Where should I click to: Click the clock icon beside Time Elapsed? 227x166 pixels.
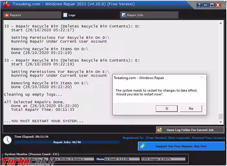[x=7, y=140]
